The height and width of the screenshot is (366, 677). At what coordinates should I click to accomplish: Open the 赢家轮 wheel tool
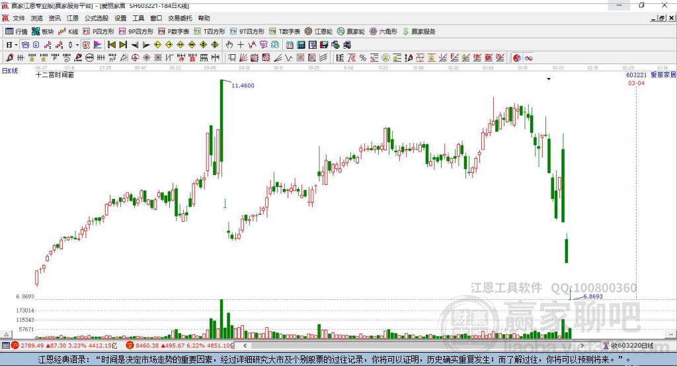pyautogui.click(x=350, y=32)
